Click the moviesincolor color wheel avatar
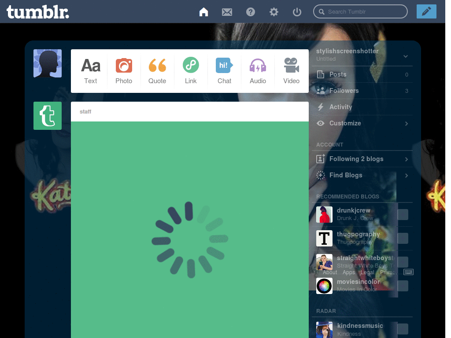Image resolution: width=451 pixels, height=338 pixels. point(324,286)
